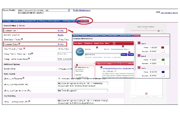Click the small logo icon beside top-right link
This screenshot has height=135, width=180.
[158, 12]
